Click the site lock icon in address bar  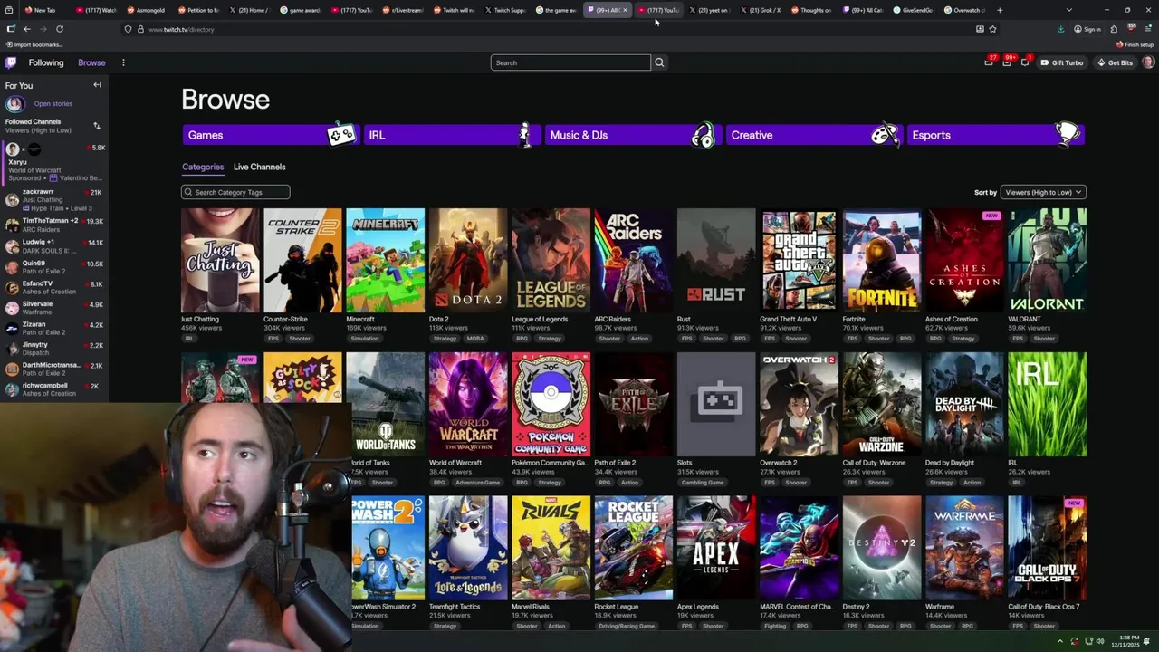pos(140,29)
